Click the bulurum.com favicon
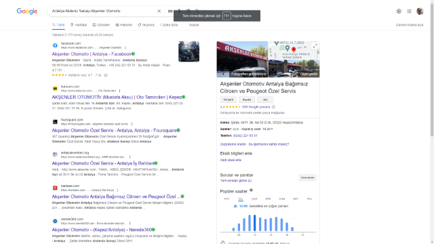 coord(55,89)
